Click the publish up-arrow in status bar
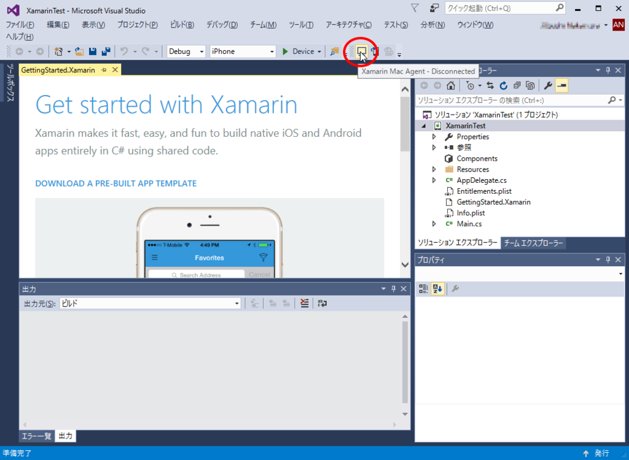 point(586,453)
